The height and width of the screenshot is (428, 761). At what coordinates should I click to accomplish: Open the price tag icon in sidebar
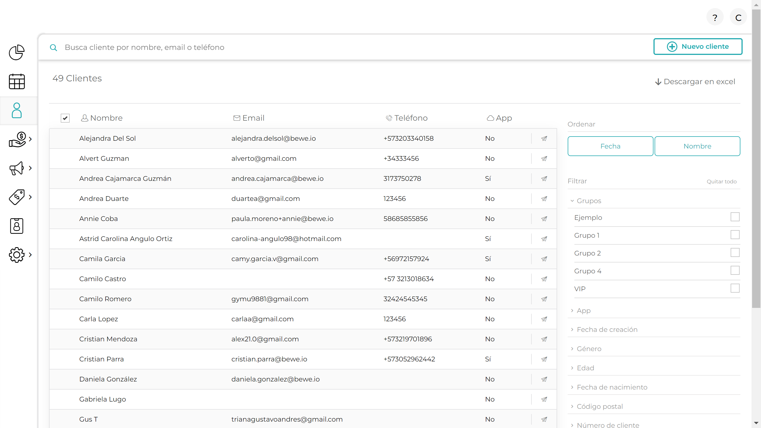click(16, 197)
